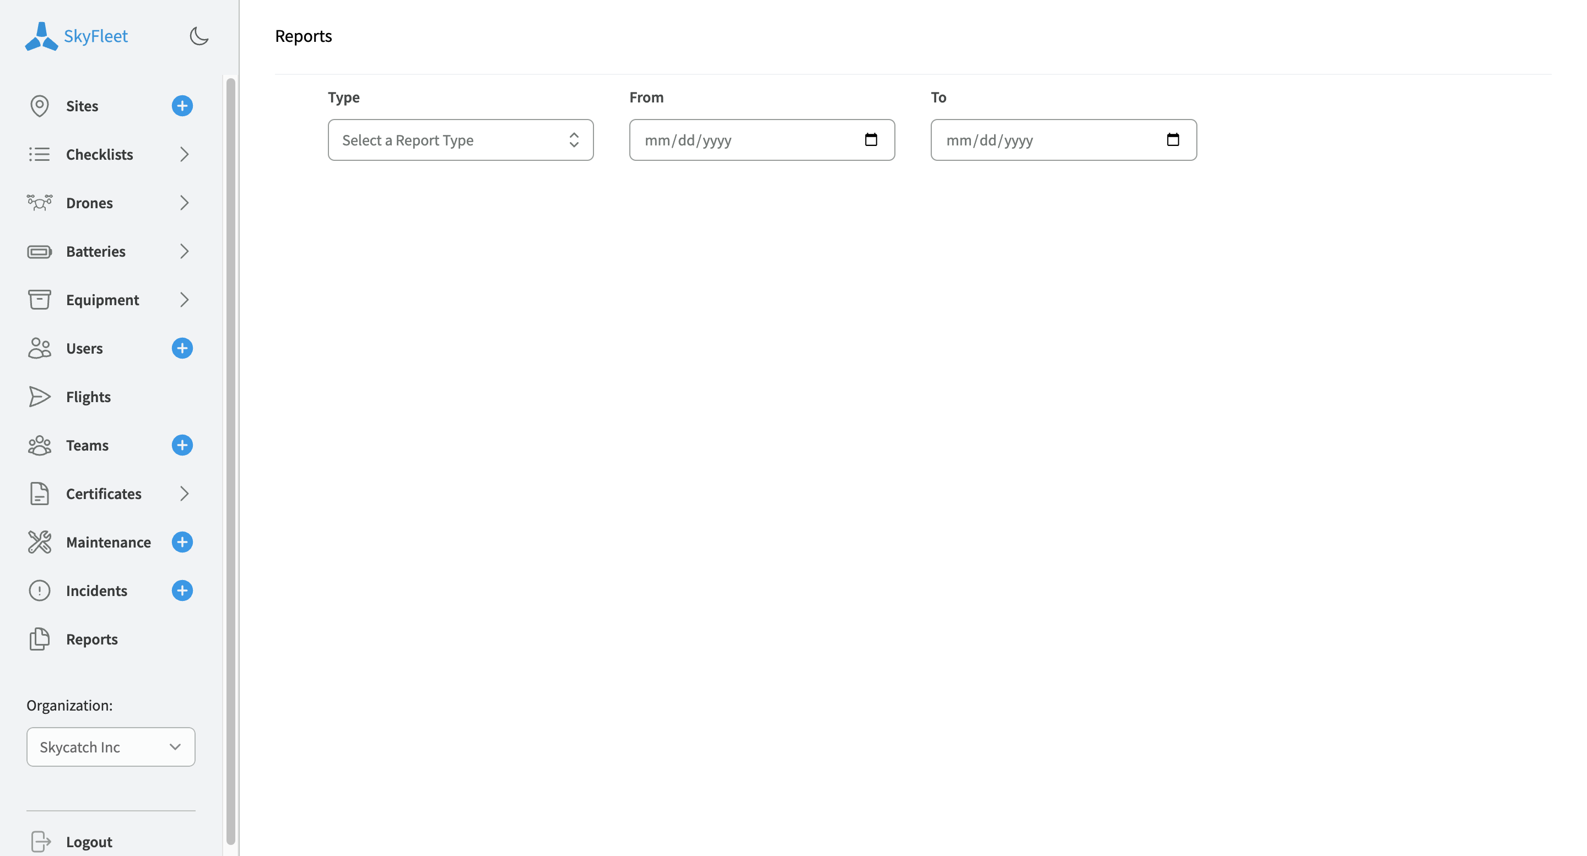The height and width of the screenshot is (856, 1587).
Task: Go to the Equipment section
Action: pyautogui.click(x=102, y=300)
